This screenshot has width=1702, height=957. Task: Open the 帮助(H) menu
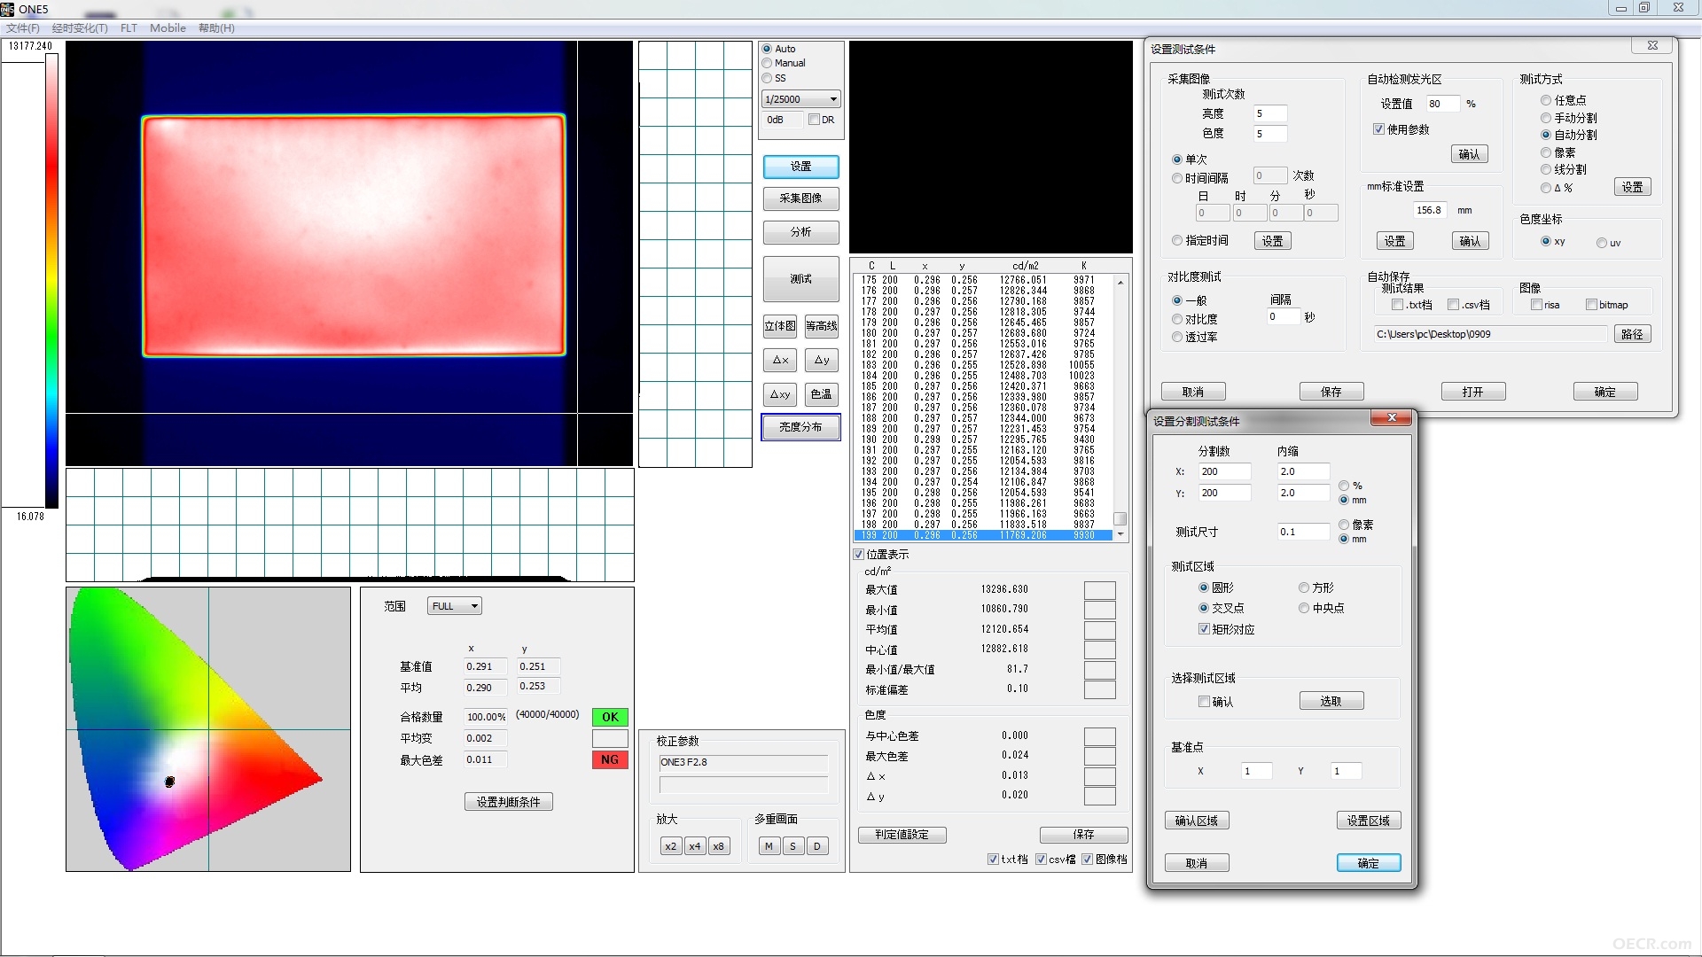pos(216,28)
